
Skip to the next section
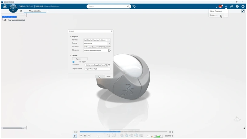point(89,136)
